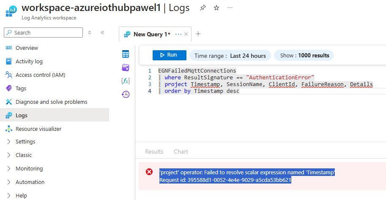
Task: Click the Access control people icon
Action: coord(8,75)
